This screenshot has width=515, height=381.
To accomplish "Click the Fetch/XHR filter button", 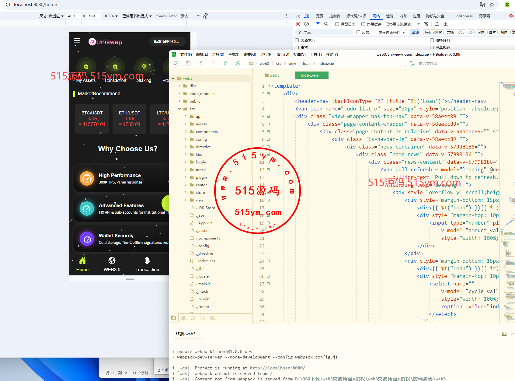I will (x=433, y=32).
